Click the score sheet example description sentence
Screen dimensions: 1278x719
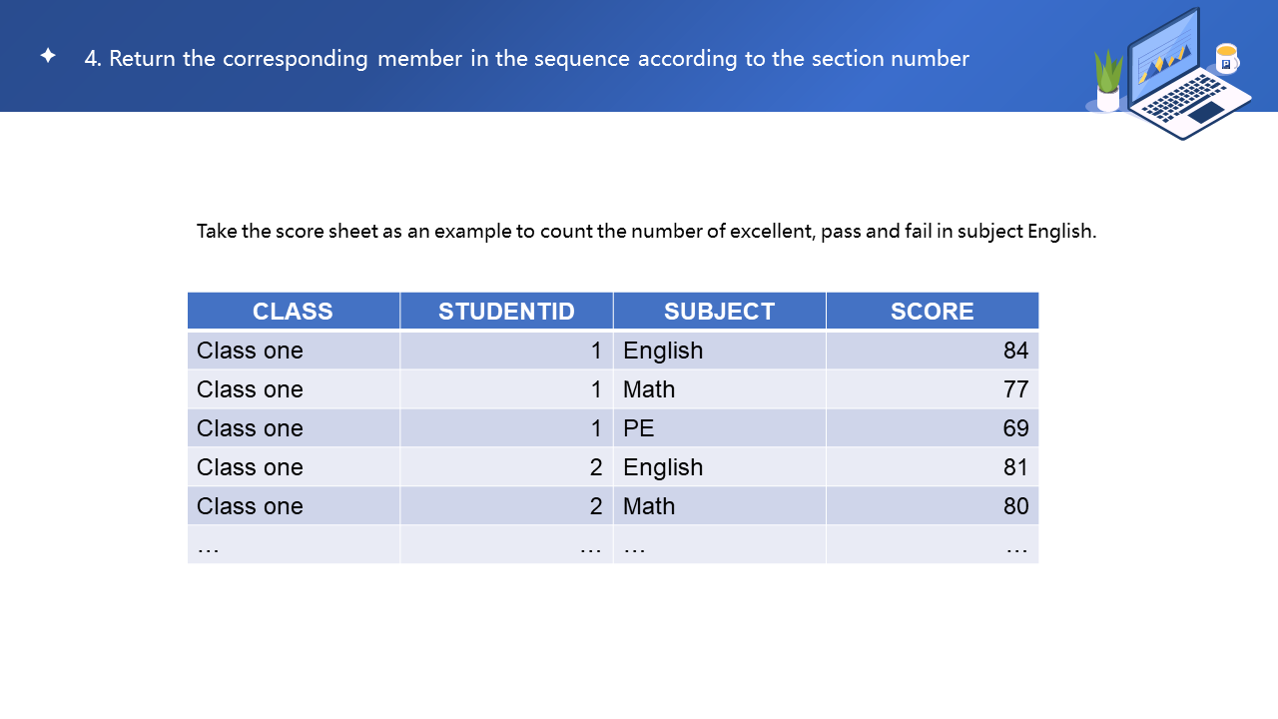[x=646, y=232]
